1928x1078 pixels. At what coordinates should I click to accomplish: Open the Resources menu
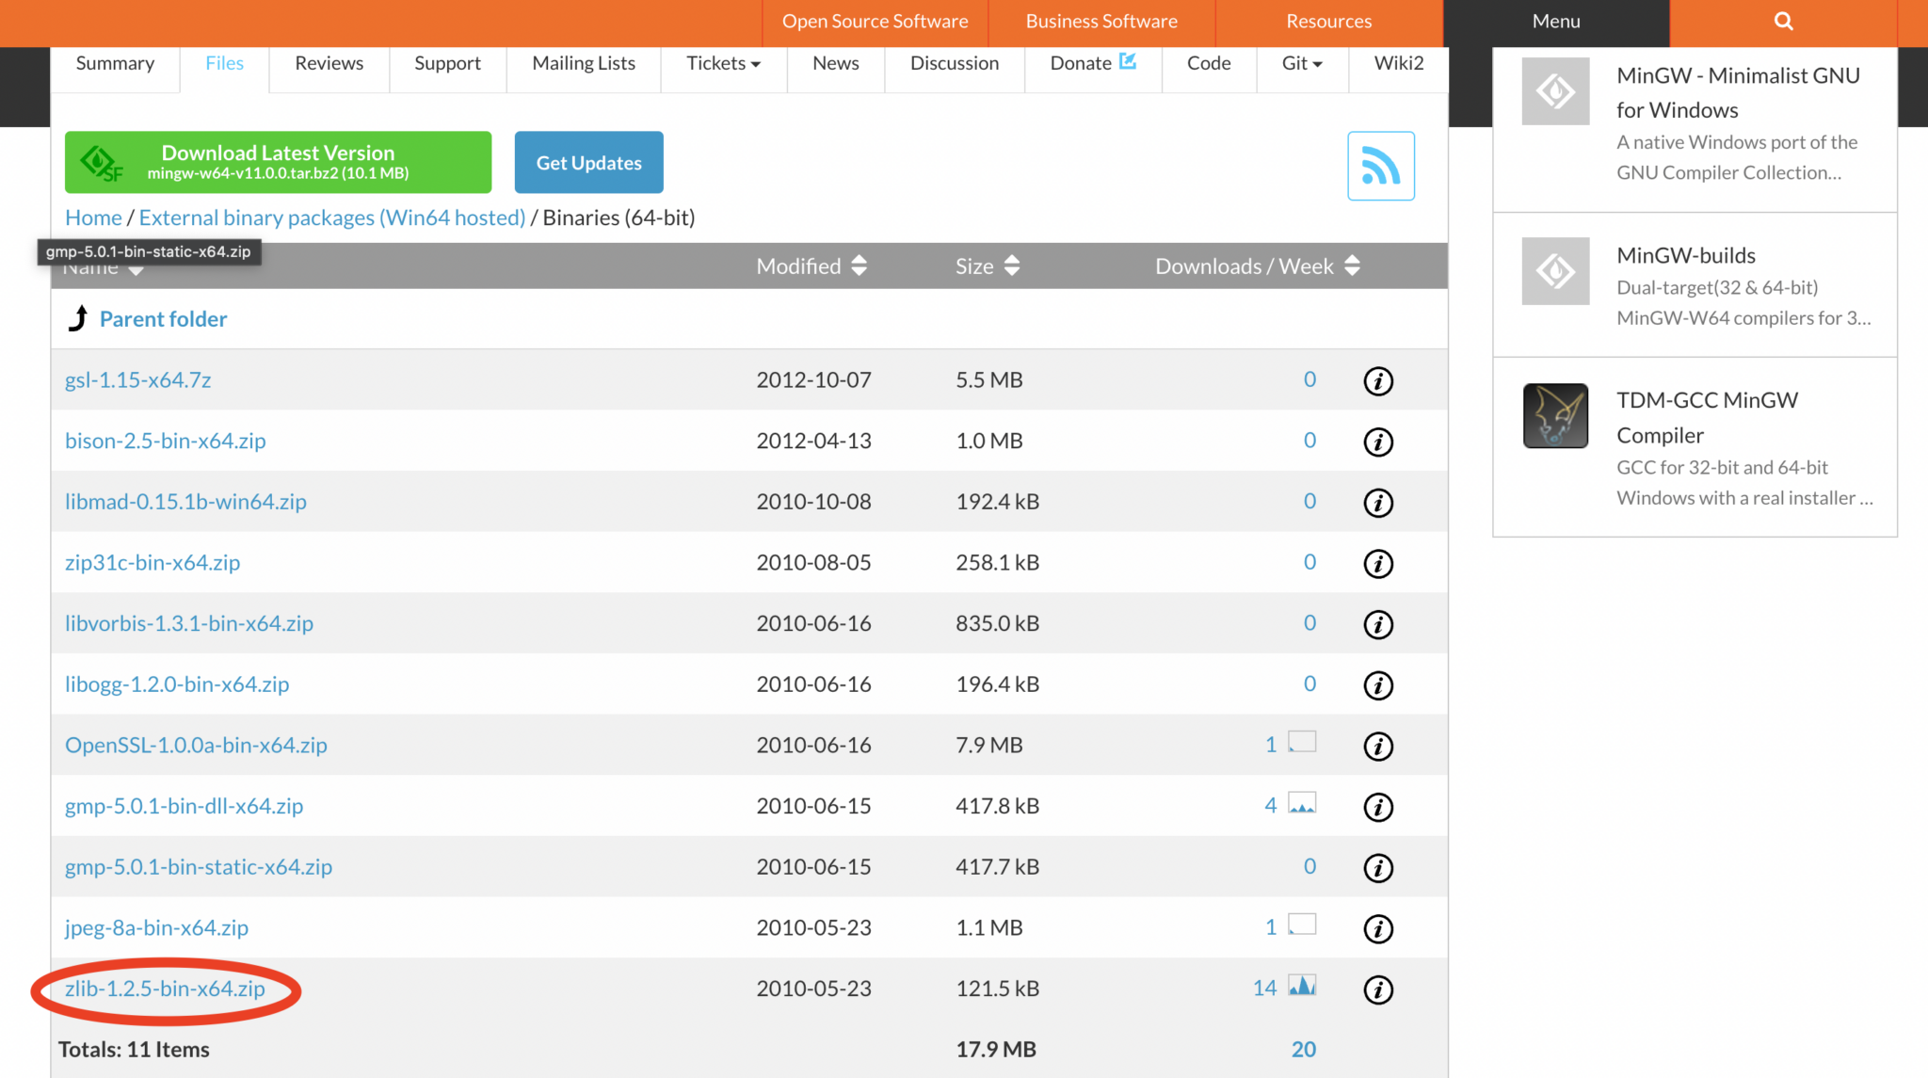(x=1328, y=21)
